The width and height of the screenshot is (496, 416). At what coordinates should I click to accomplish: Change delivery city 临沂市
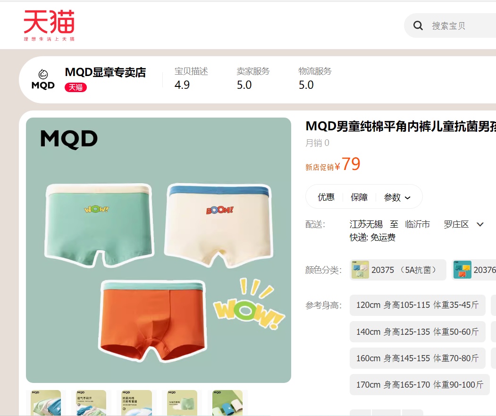click(417, 224)
